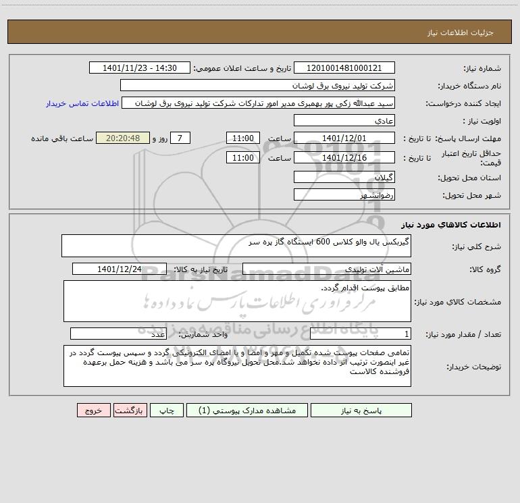Click the label شرح کلی نیاز

click(x=477, y=246)
